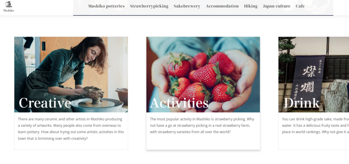Click the Drink sake brewery image
This screenshot has width=349, height=164.
tap(314, 75)
